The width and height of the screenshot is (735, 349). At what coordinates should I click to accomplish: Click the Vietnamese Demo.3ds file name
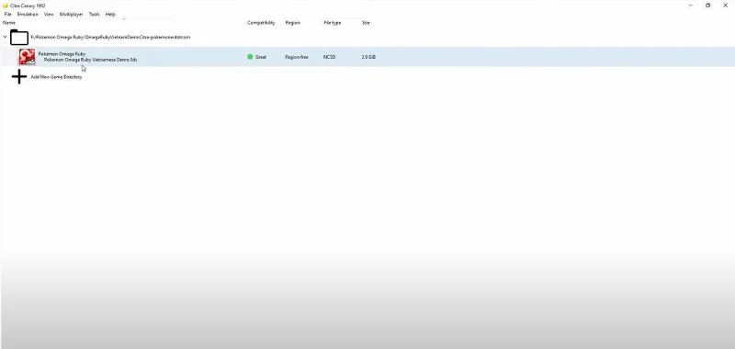[90, 60]
